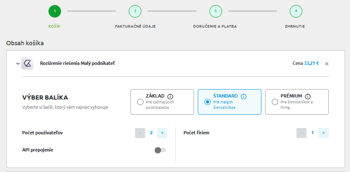Decrease Počet používateľov with minus button
The image size is (350, 172).
click(140, 133)
